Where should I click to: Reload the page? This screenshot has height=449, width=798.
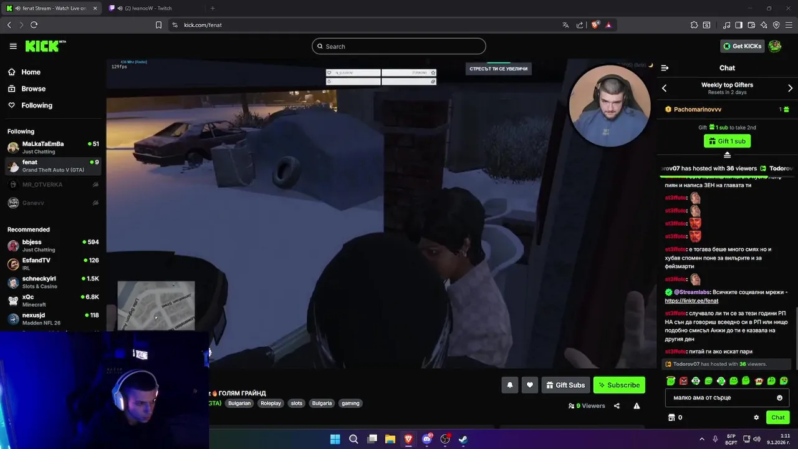34,25
